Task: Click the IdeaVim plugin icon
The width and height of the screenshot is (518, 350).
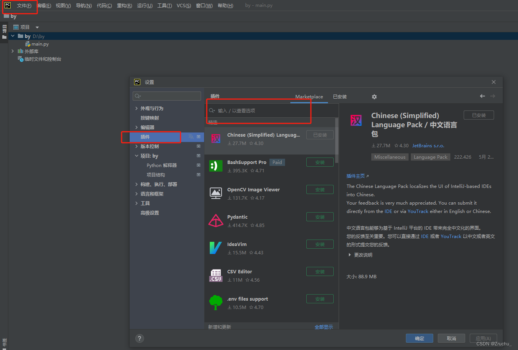Action: point(216,248)
